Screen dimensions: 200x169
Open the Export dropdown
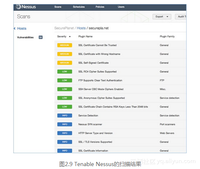(162, 17)
